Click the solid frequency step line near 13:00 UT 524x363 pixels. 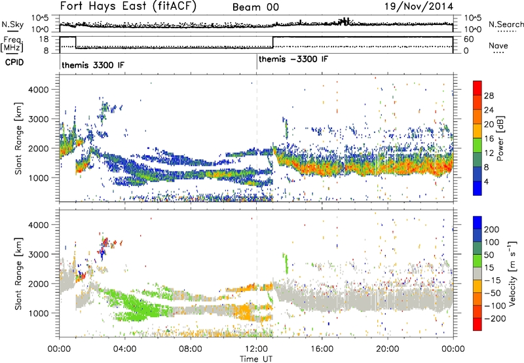pos(273,42)
